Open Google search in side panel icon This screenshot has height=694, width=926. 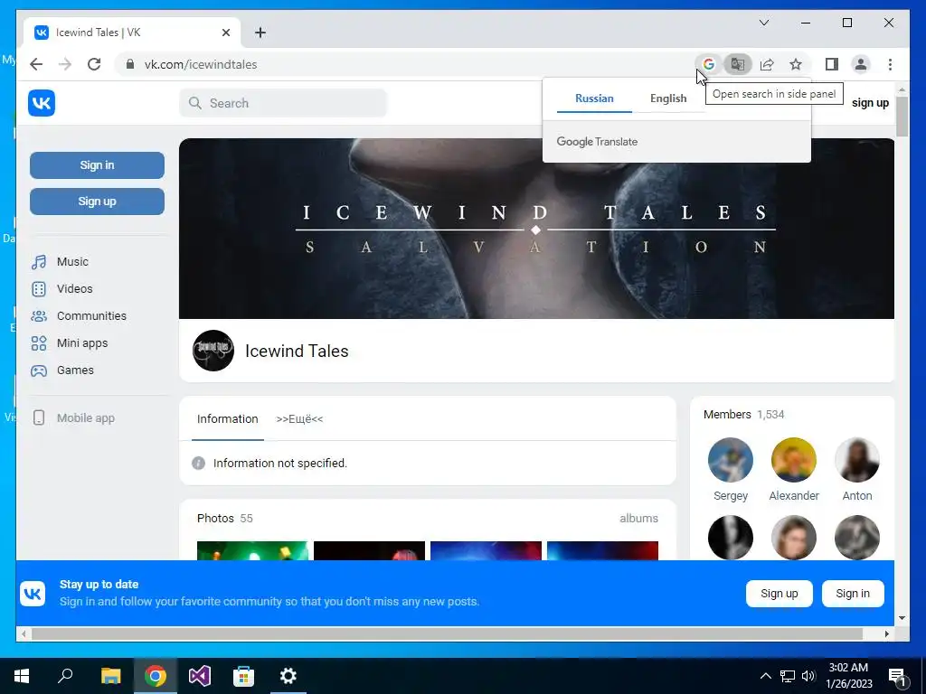(709, 64)
